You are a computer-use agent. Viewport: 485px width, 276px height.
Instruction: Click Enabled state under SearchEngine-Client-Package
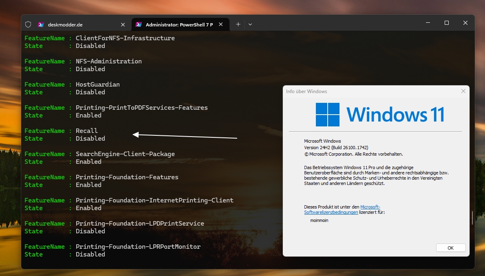pos(88,162)
